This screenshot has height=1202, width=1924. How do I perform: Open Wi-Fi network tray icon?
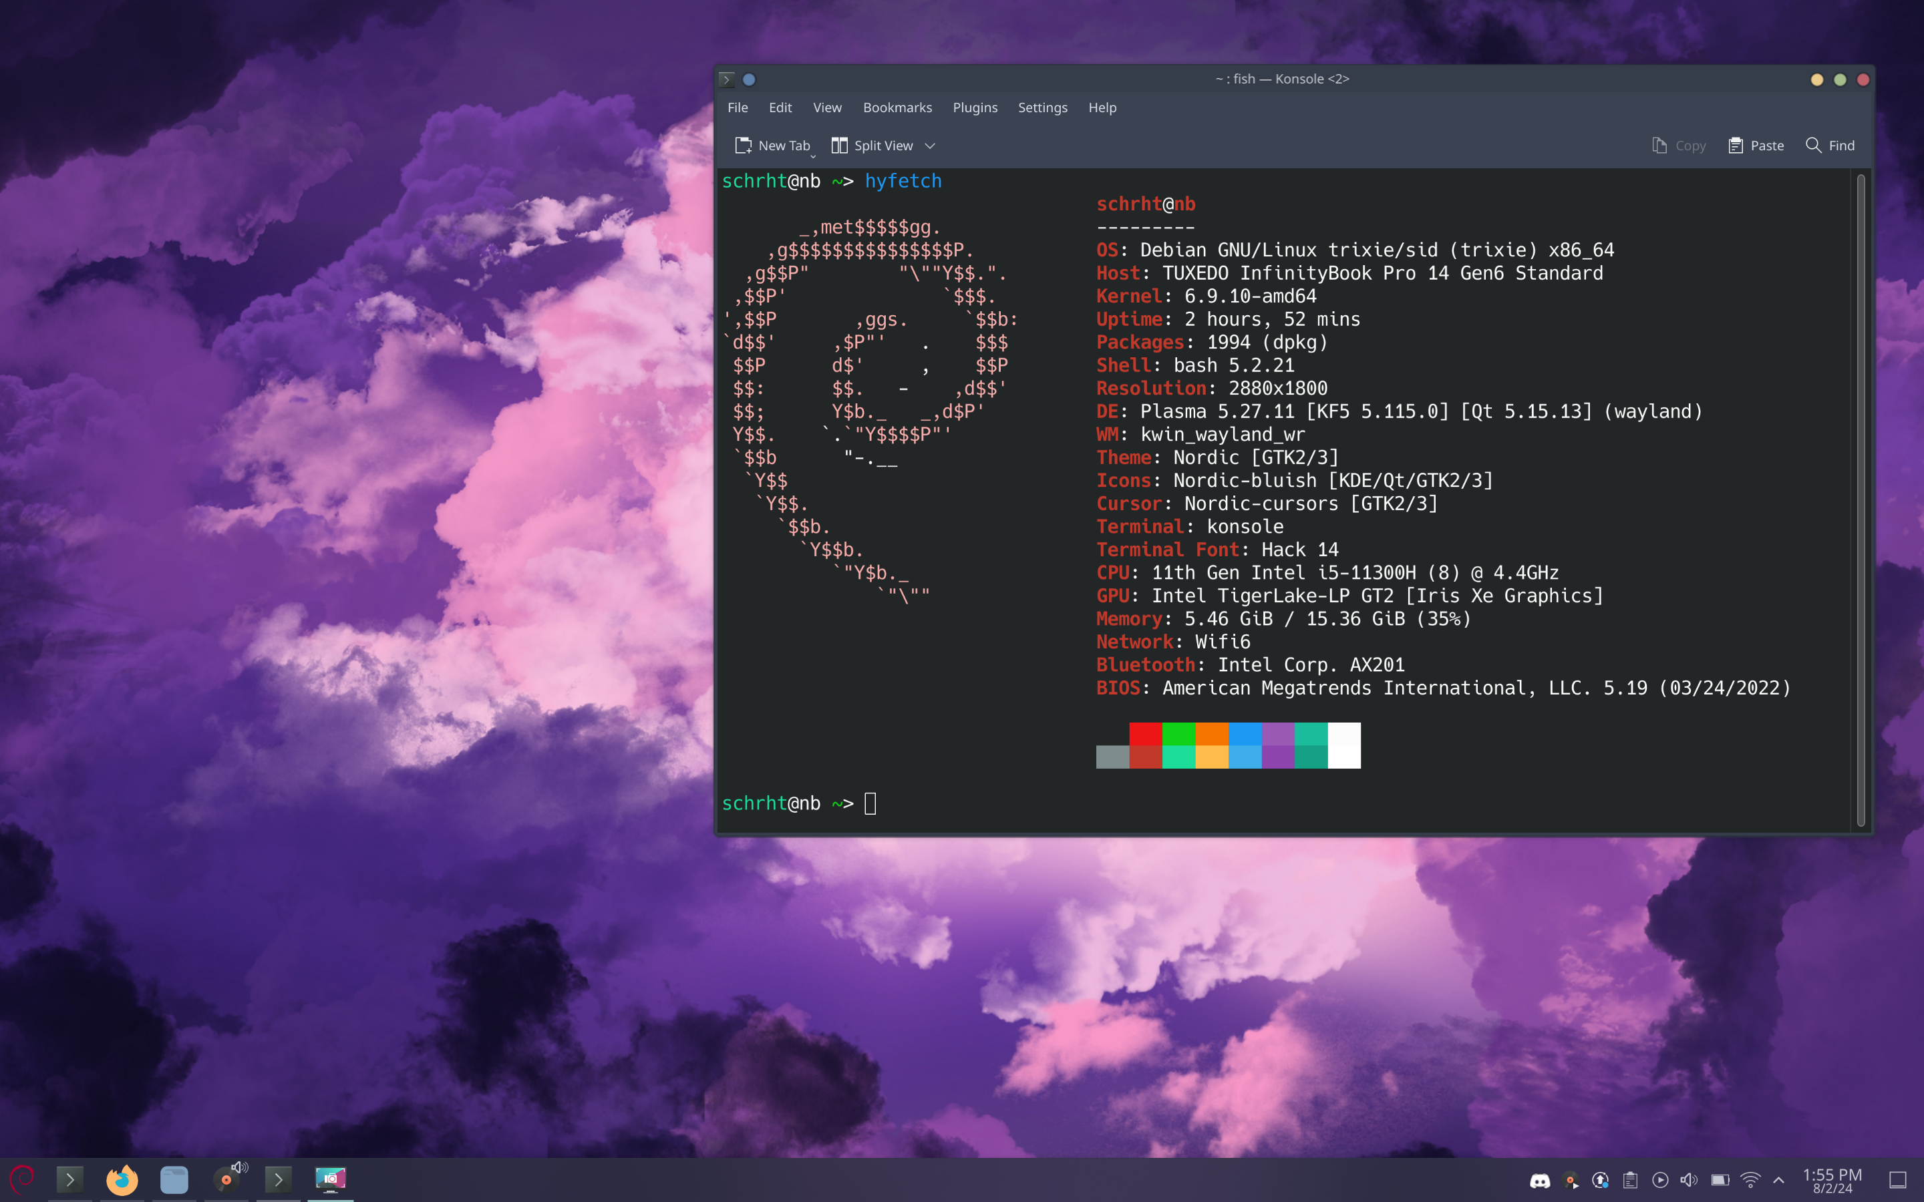pos(1750,1181)
